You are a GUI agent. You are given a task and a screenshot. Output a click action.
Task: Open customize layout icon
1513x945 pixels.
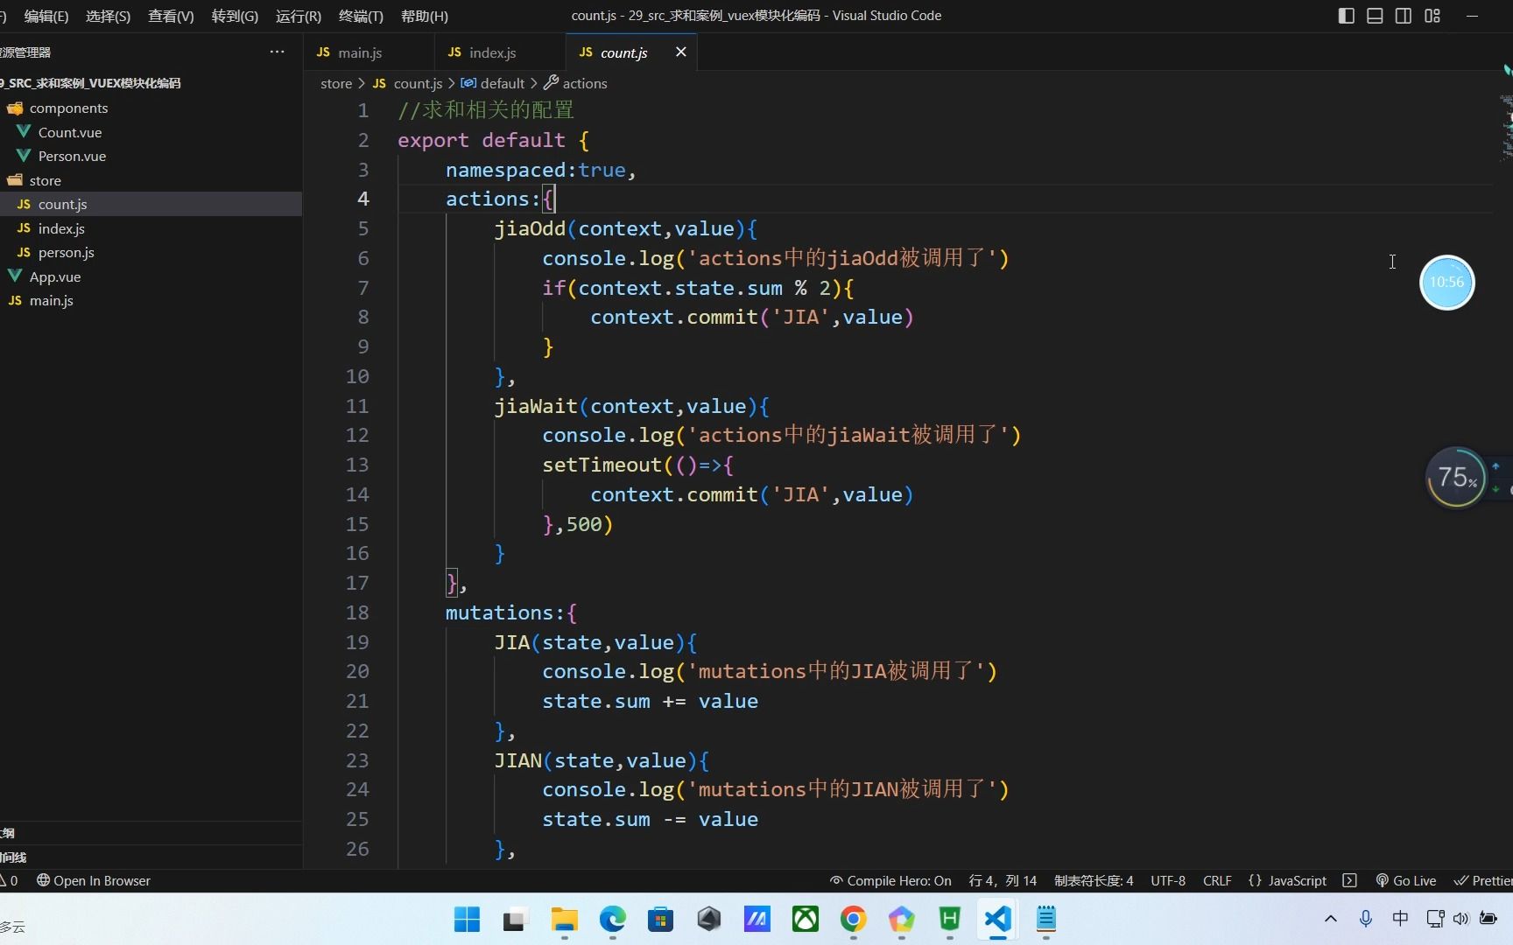[1432, 16]
